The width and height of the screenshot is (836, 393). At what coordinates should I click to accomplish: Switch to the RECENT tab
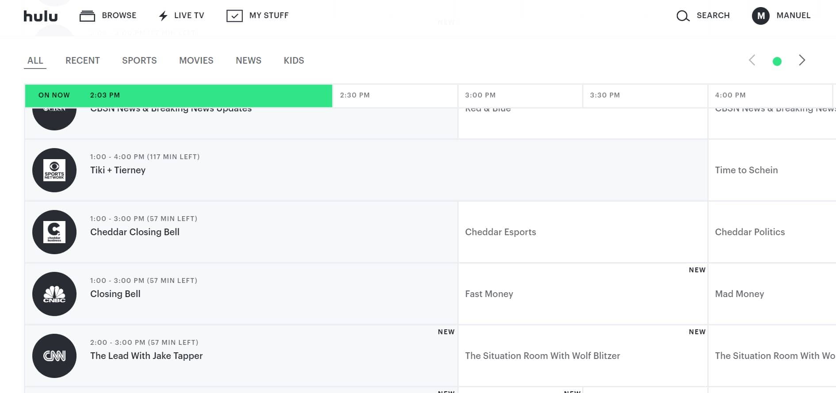pyautogui.click(x=83, y=61)
